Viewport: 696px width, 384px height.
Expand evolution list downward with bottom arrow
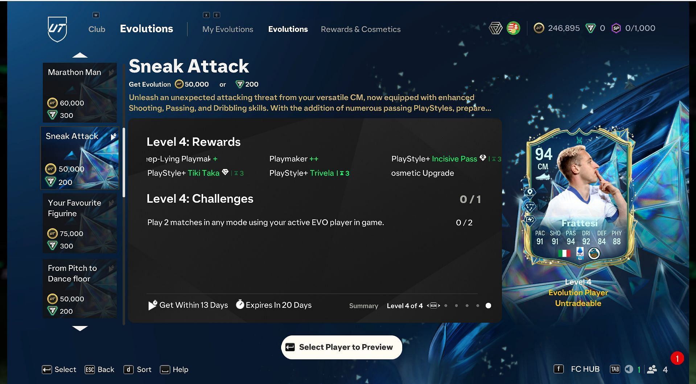(x=80, y=328)
